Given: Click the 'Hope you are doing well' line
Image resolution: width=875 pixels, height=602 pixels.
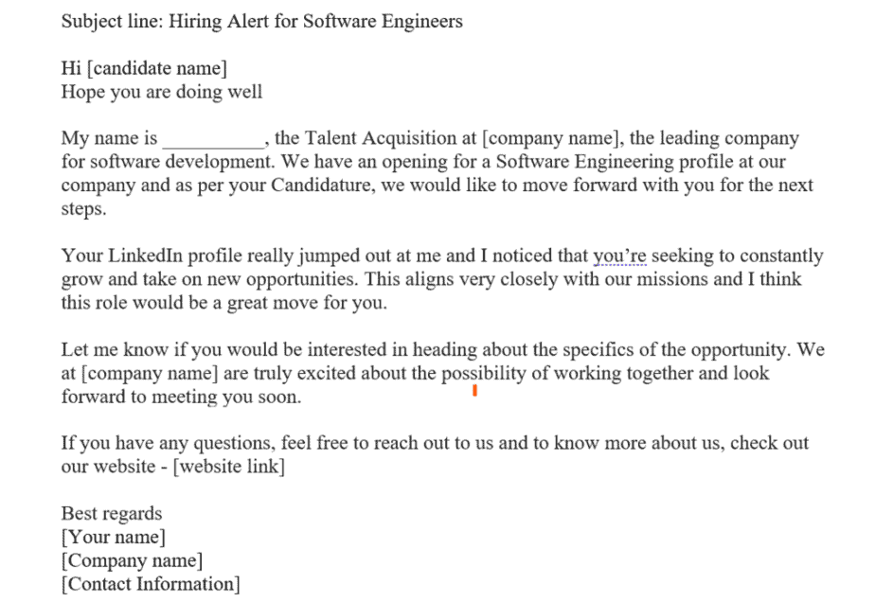Looking at the screenshot, I should [162, 92].
